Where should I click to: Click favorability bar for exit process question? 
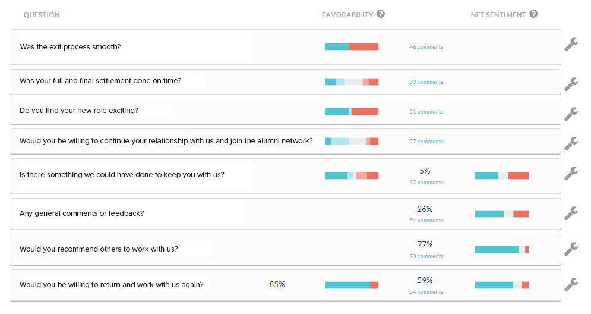pyautogui.click(x=351, y=47)
